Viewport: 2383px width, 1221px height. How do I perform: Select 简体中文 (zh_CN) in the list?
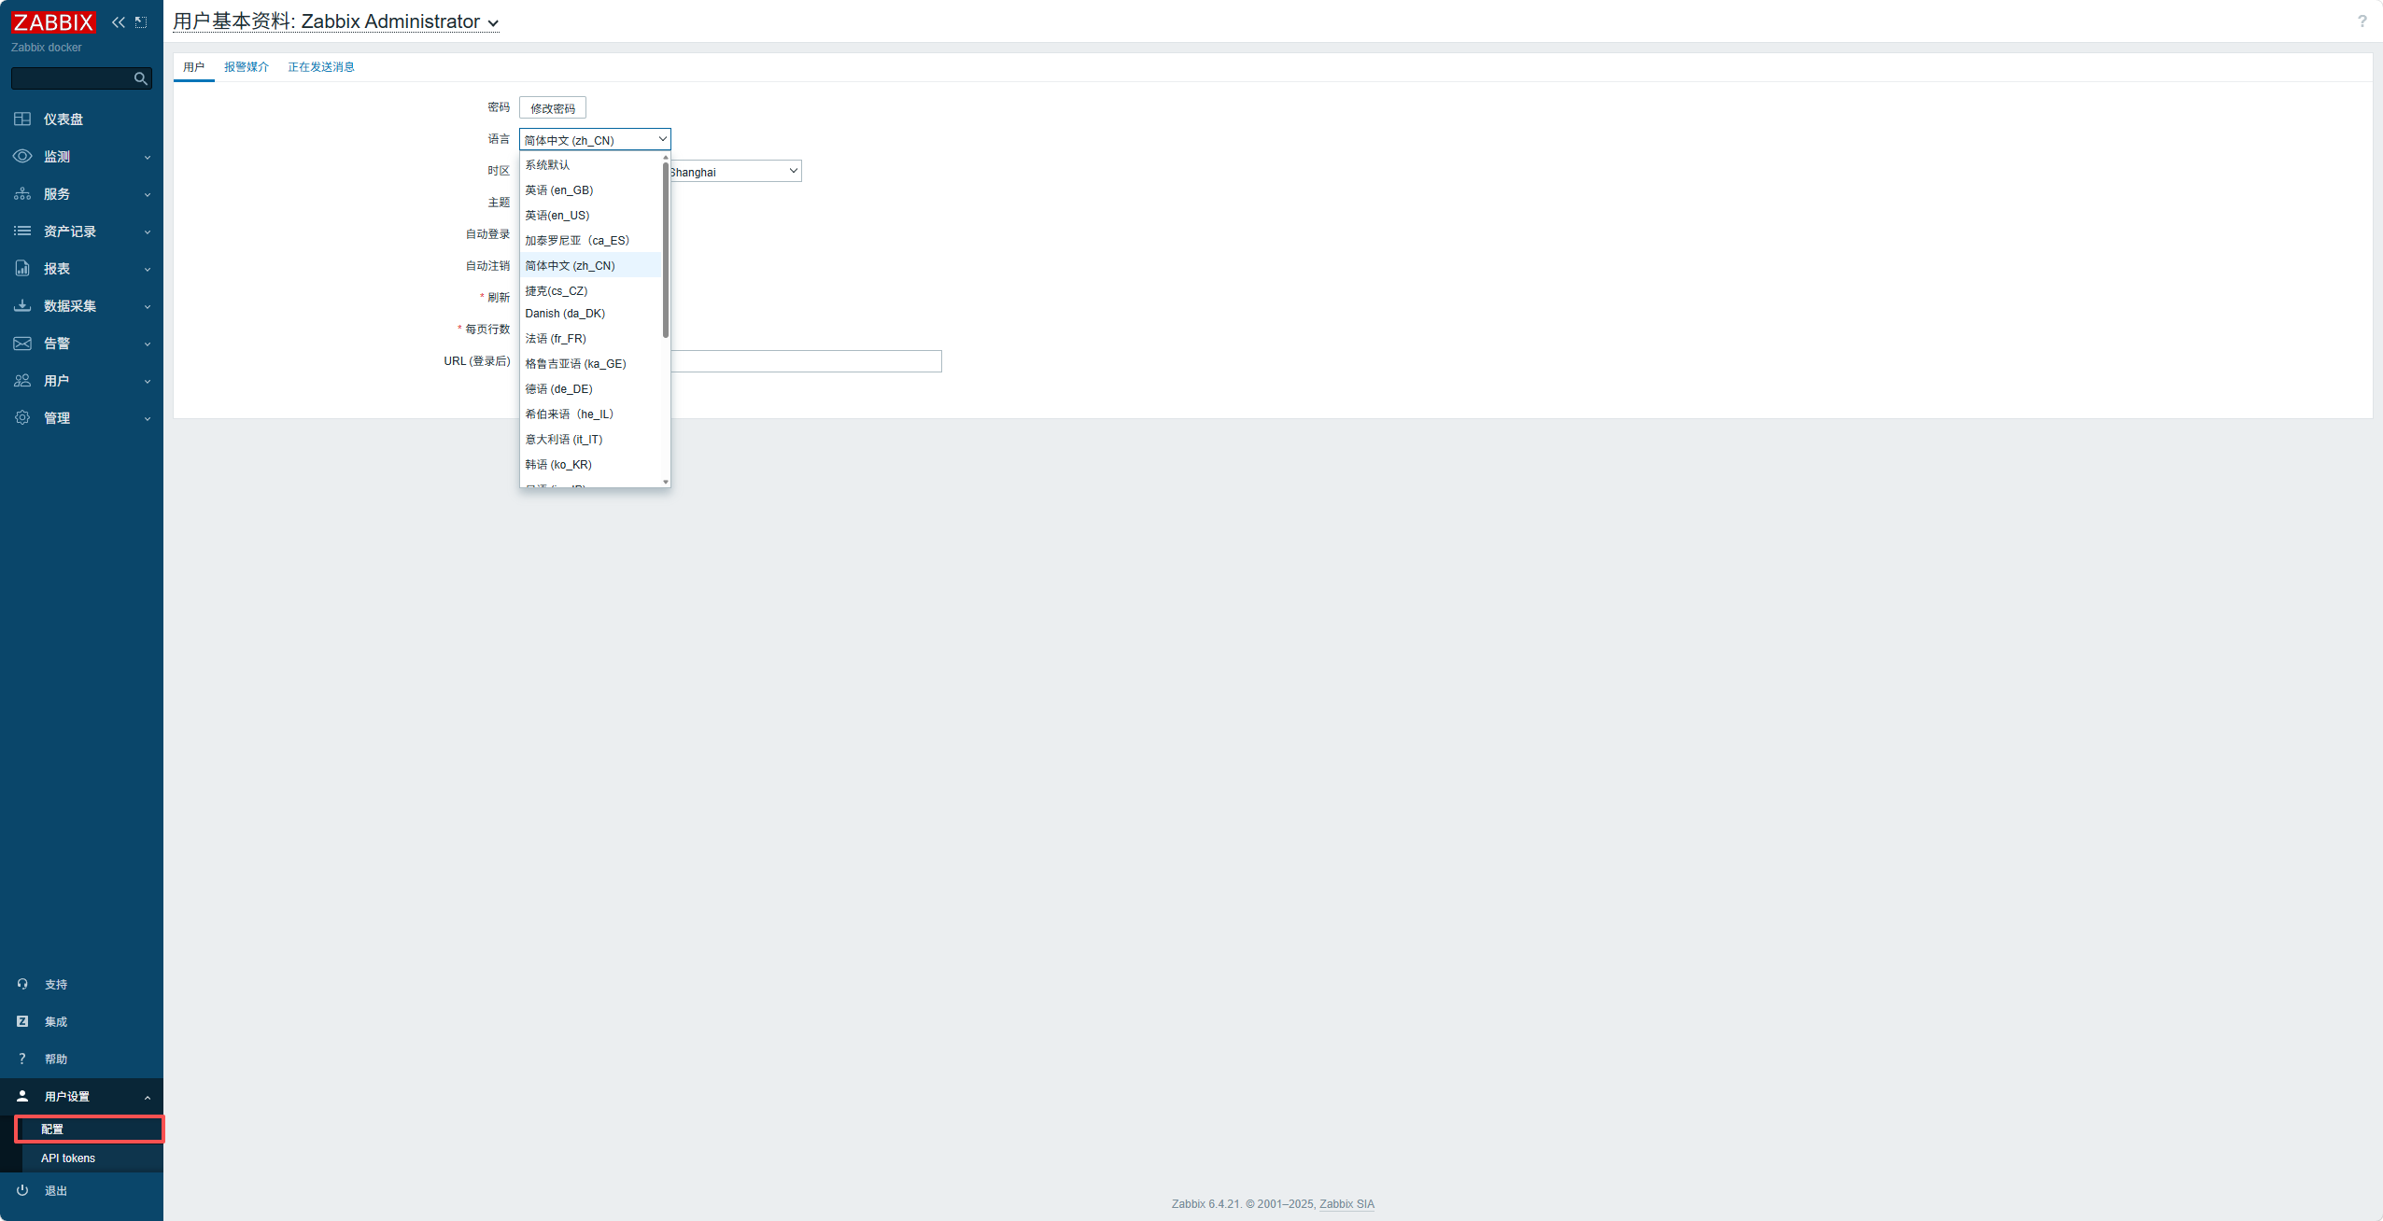tap(590, 265)
